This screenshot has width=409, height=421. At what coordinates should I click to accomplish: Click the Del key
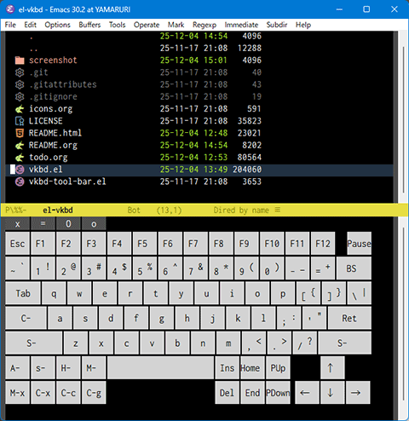point(228,393)
